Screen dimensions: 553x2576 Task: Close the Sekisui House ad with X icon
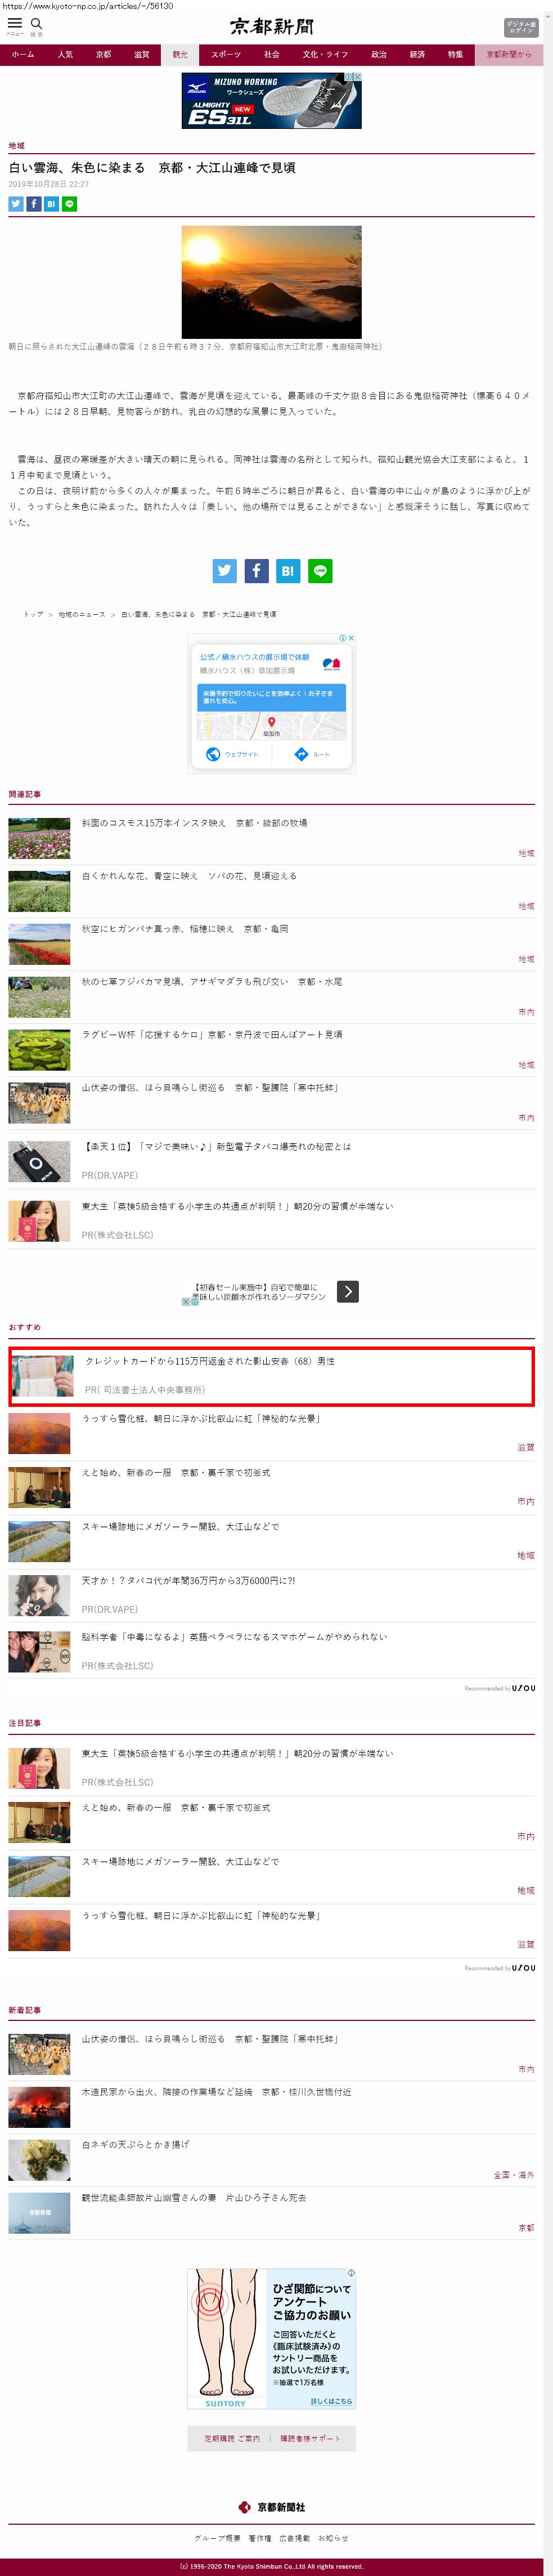[351, 638]
